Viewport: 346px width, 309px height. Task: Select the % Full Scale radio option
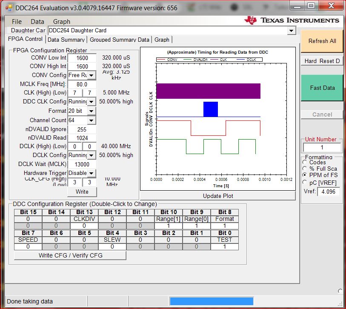(x=305, y=169)
